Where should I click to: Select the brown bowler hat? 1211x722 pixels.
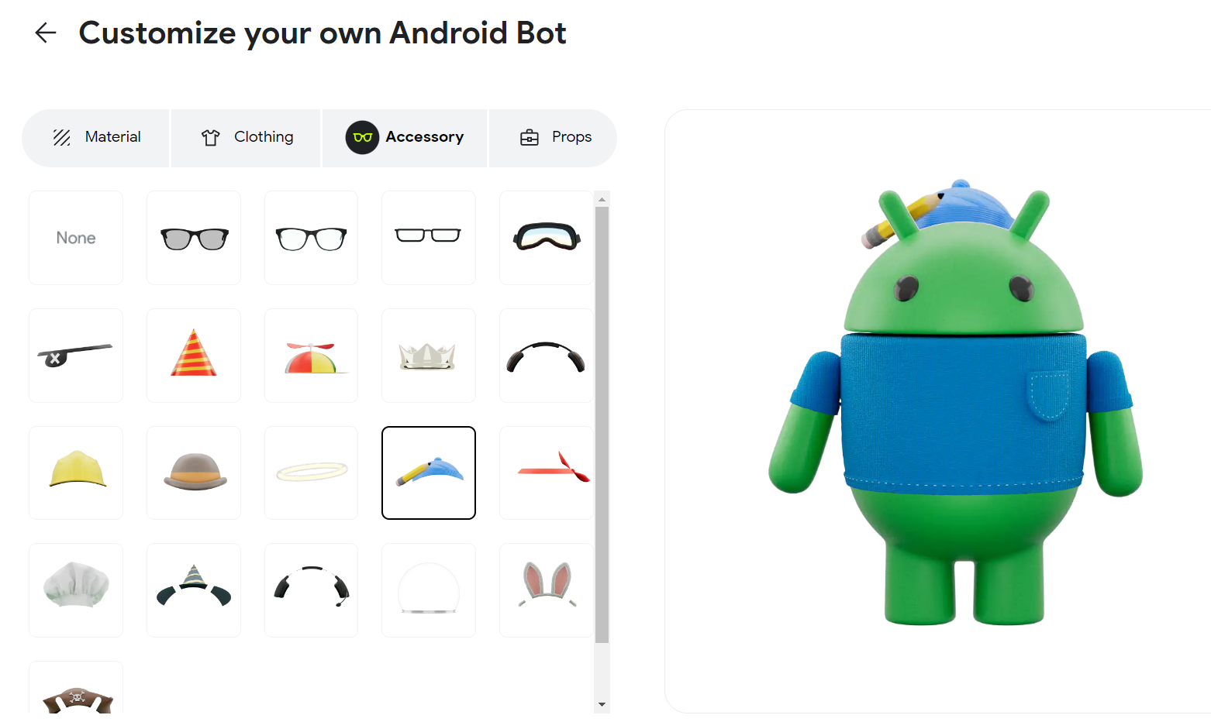(x=194, y=473)
